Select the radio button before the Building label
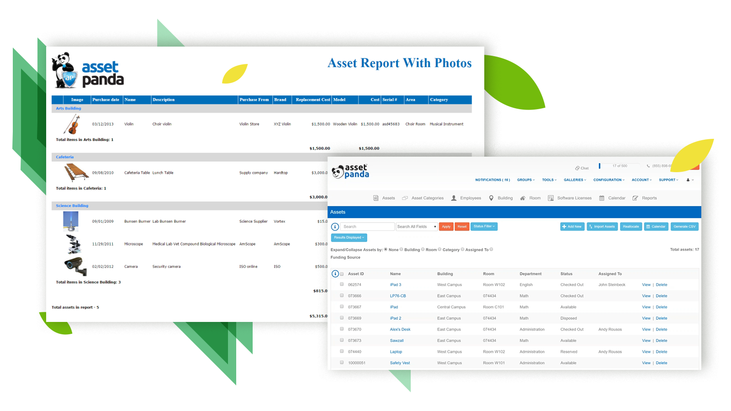731x411 pixels. (402, 249)
